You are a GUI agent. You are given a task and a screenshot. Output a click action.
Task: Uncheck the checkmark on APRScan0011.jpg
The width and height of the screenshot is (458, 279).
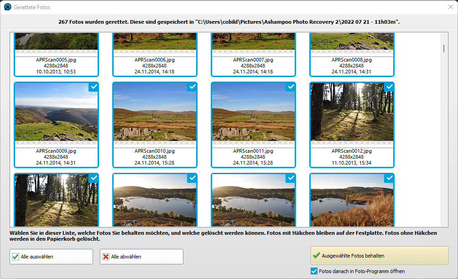pos(291,87)
